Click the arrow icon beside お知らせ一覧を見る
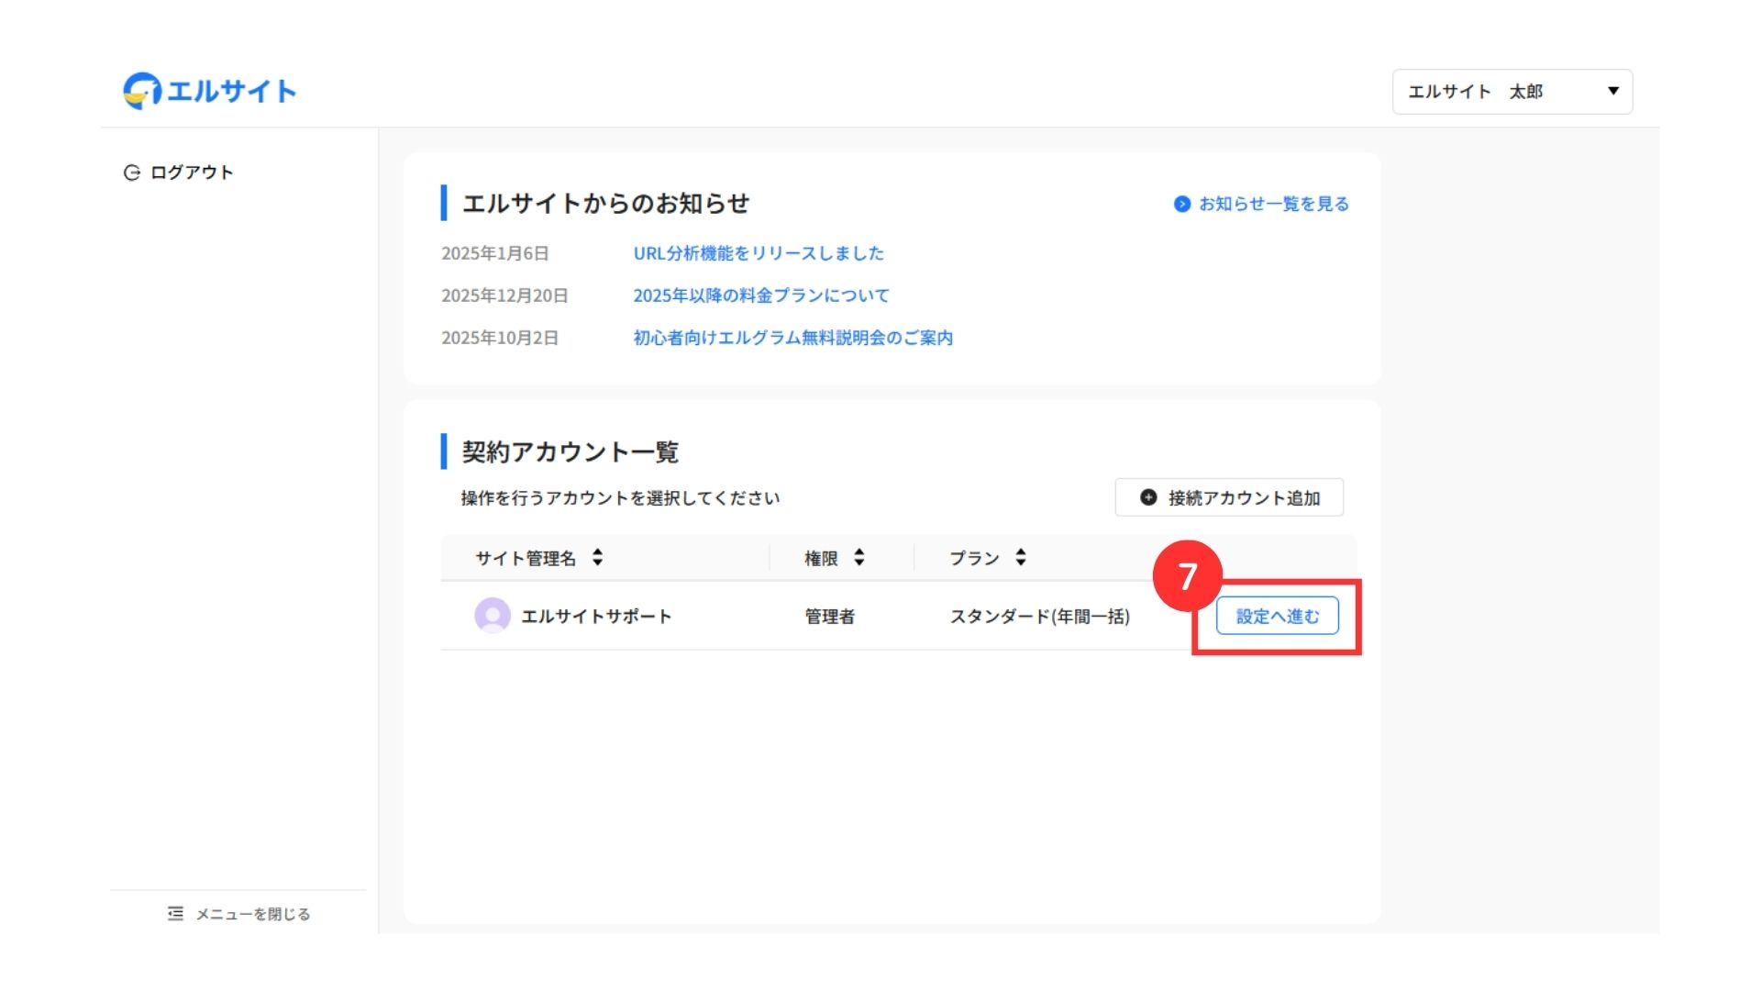Viewport: 1761px width, 991px height. [x=1182, y=204]
